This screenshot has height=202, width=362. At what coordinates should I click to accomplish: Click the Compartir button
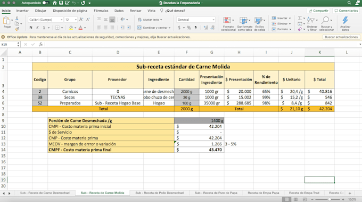click(x=318, y=11)
